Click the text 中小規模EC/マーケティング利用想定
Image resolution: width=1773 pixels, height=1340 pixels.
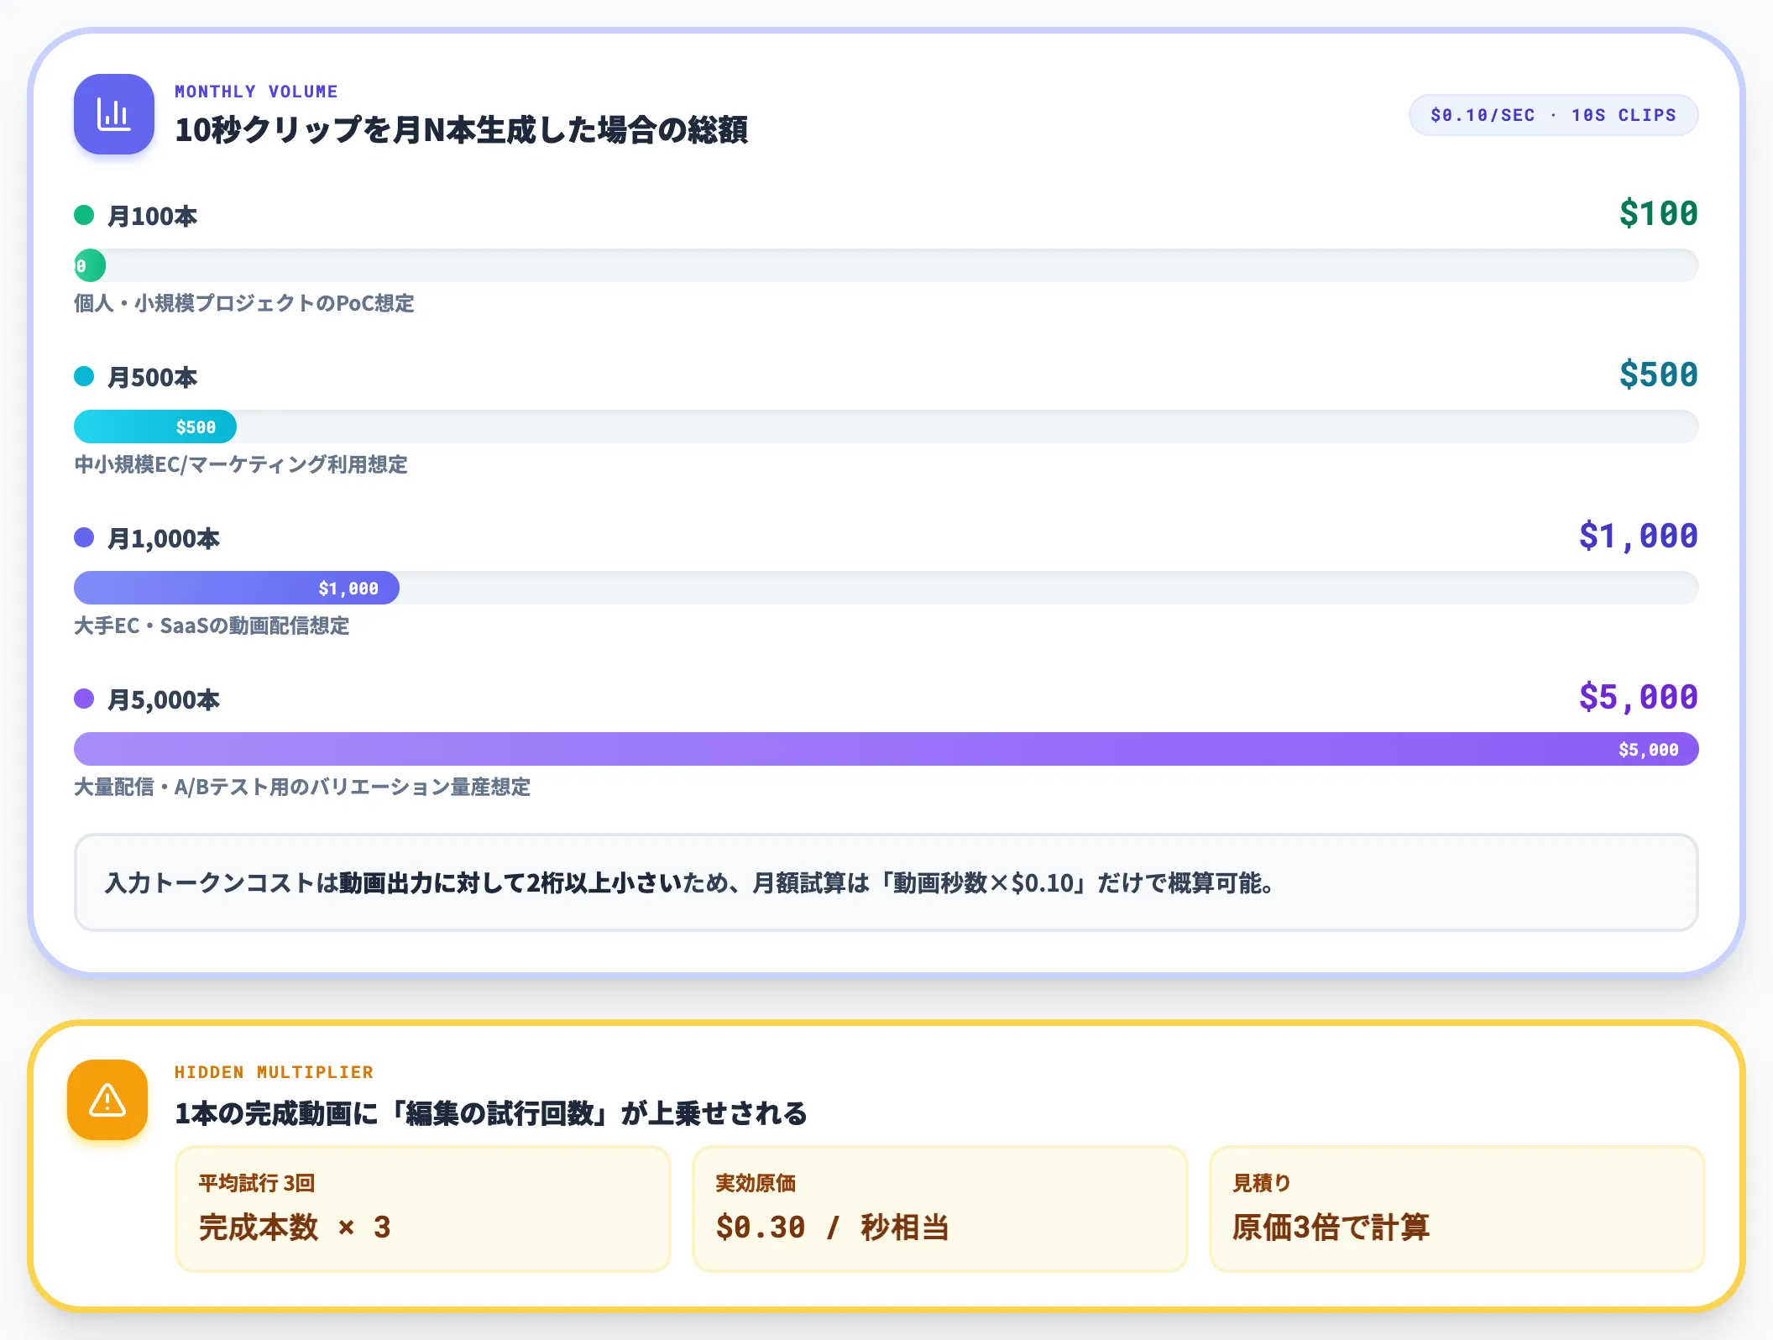click(241, 464)
